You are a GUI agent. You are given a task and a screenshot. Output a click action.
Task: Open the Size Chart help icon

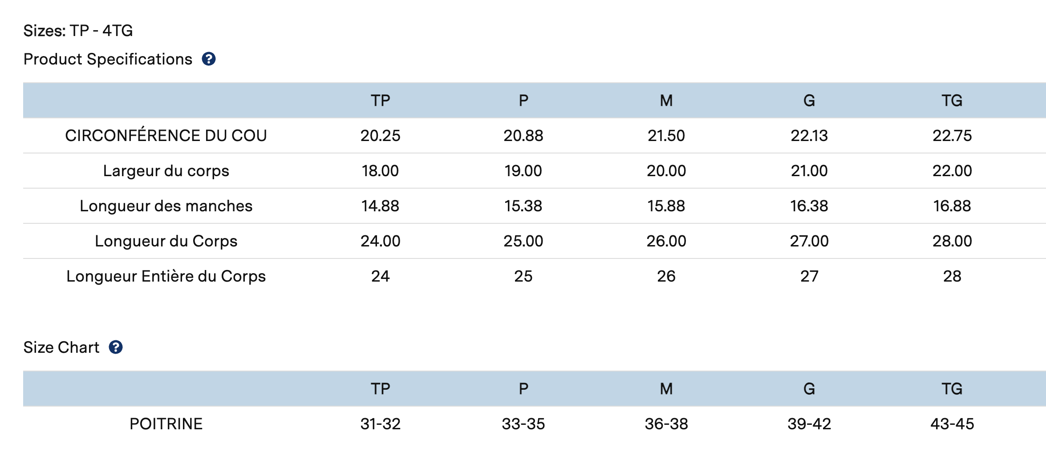click(x=116, y=347)
